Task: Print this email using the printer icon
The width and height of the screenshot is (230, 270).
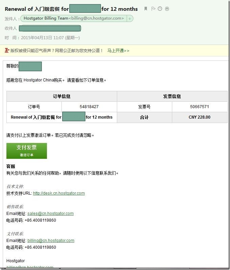Action: [x=167, y=9]
